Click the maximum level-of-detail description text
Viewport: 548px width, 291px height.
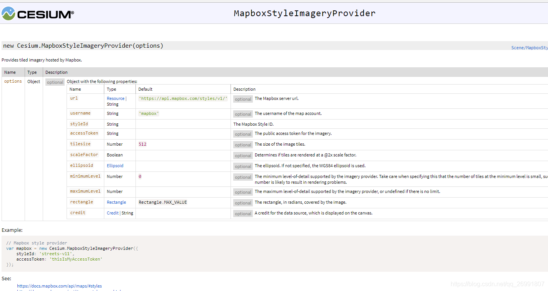tap(348, 191)
